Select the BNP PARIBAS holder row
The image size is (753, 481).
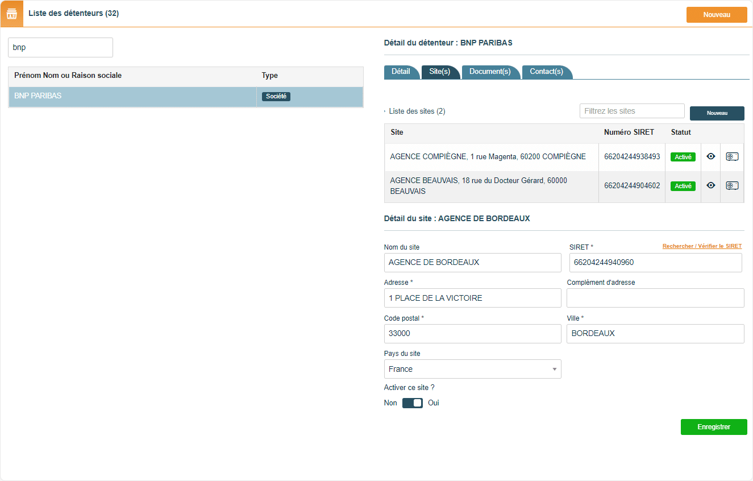(186, 97)
